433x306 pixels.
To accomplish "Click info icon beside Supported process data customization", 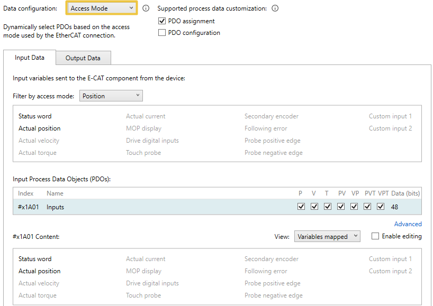I will (x=275, y=8).
